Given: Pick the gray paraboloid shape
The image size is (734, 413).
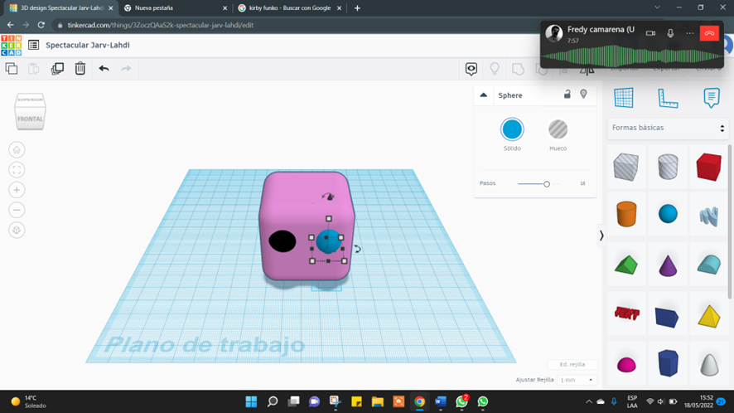Looking at the screenshot, I should [x=708, y=364].
